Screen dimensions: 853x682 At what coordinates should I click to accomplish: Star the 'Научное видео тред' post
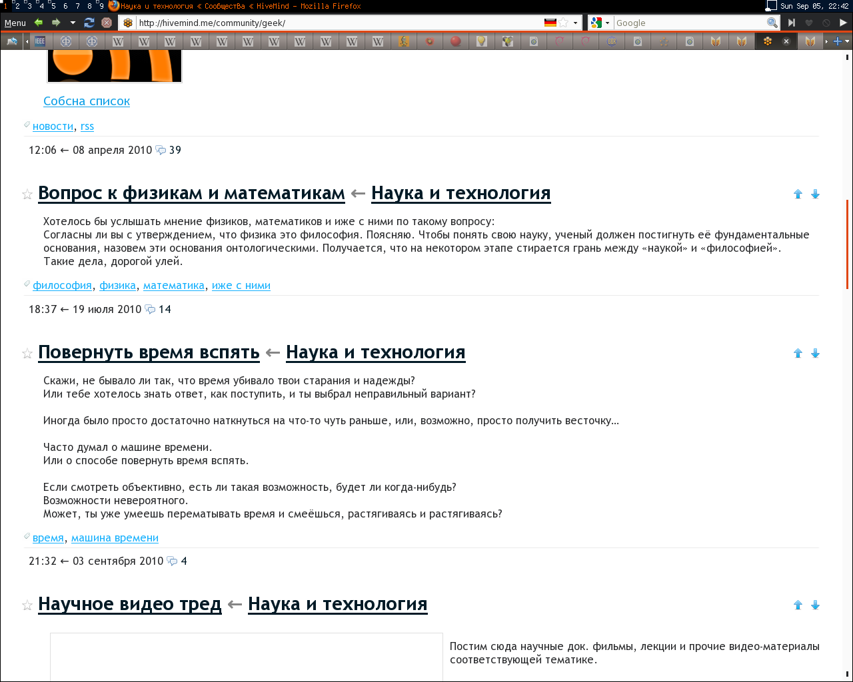point(27,605)
